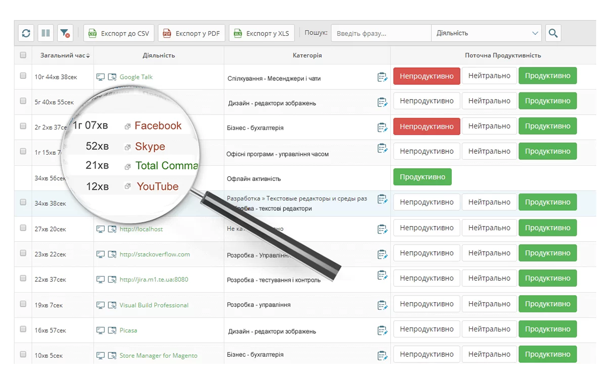
Task: Check the jira.m1.te.ua row checkbox
Action: (23, 278)
